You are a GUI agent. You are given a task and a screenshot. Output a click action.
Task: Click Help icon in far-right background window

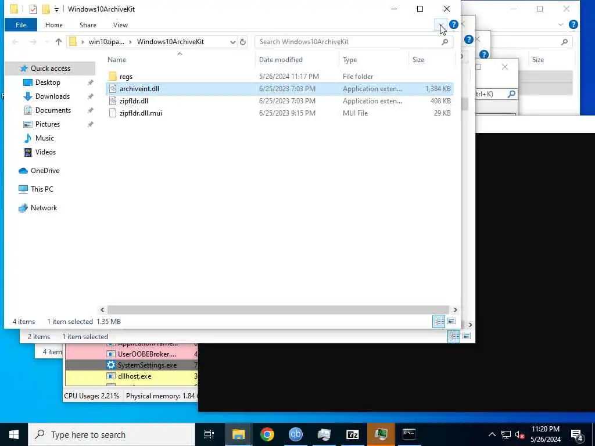(x=574, y=24)
